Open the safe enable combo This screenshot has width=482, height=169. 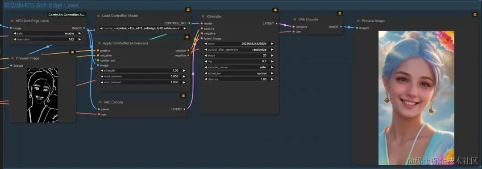[47, 33]
